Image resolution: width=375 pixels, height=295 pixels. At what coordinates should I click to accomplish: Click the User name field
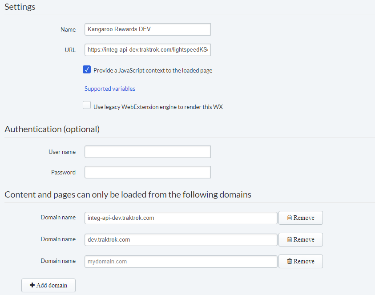point(148,152)
